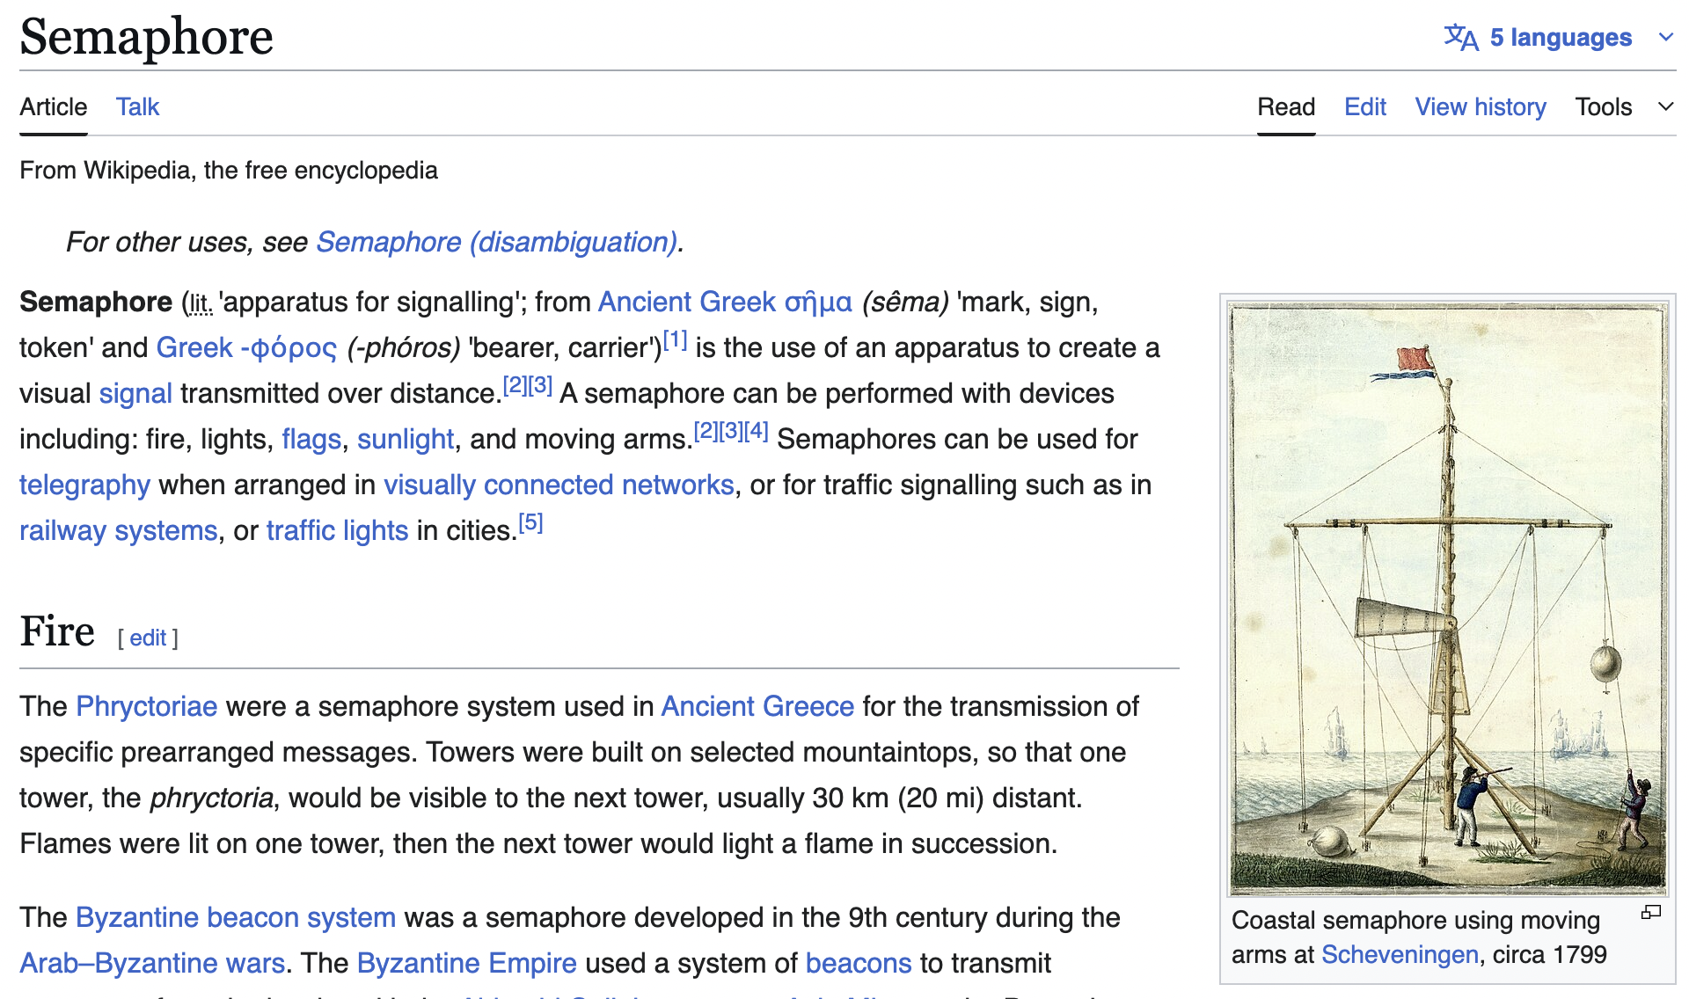Expand the 5 languages dropdown
Image resolution: width=1689 pixels, height=999 pixels.
[x=1561, y=37]
